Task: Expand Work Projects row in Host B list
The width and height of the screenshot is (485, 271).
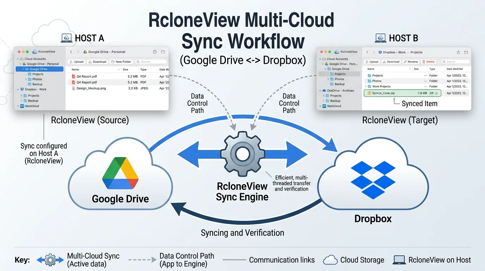Action: (366, 86)
